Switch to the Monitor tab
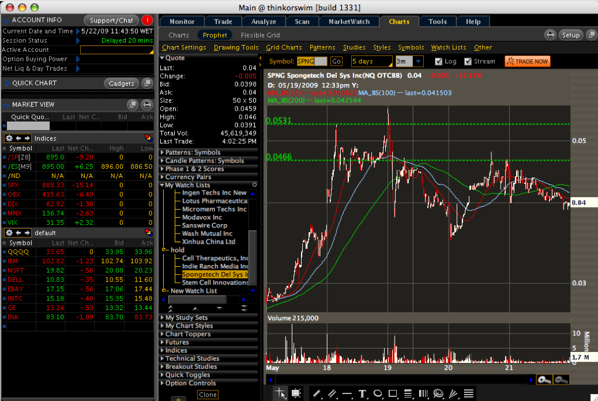 (x=182, y=22)
